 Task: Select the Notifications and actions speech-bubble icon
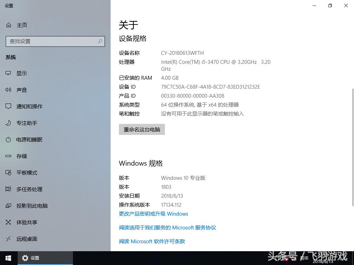point(8,106)
